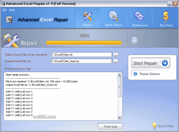Click the repair log scrollbar thumb

point(120,87)
